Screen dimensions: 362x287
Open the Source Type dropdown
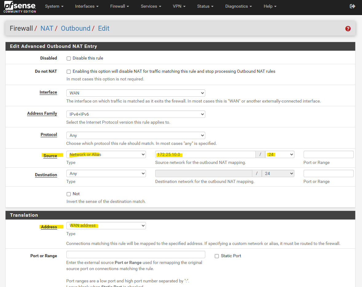(106, 154)
